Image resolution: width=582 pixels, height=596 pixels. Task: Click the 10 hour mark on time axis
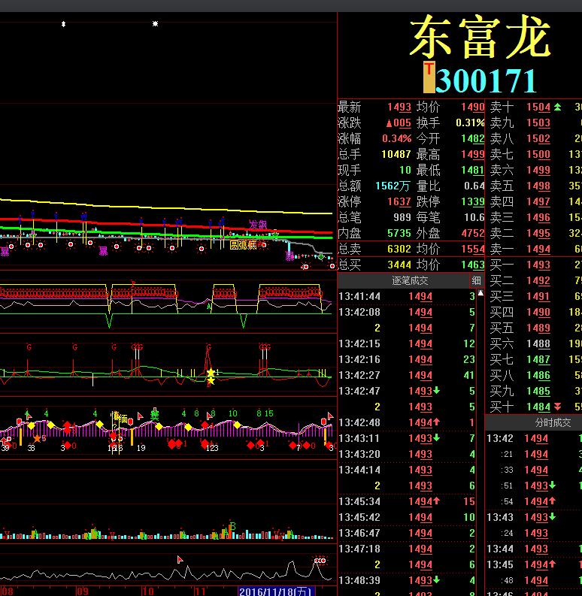(x=148, y=591)
